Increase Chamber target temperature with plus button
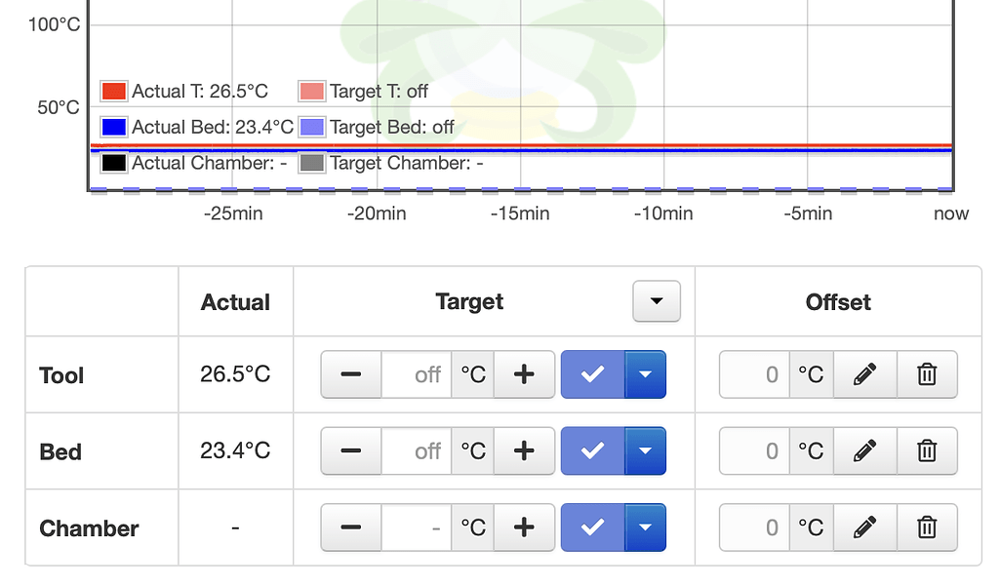Viewport: 999px width, 586px height. point(524,527)
